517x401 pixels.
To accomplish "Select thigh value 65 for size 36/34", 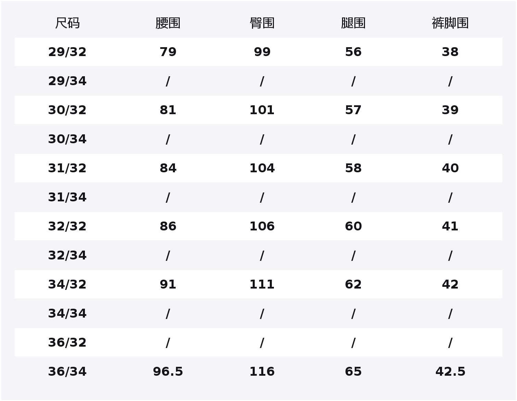I will tap(353, 372).
